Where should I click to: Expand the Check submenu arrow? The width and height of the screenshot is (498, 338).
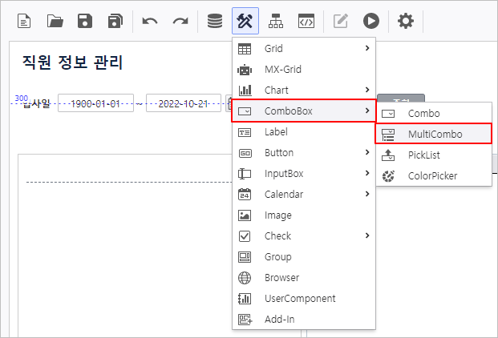pyautogui.click(x=367, y=235)
